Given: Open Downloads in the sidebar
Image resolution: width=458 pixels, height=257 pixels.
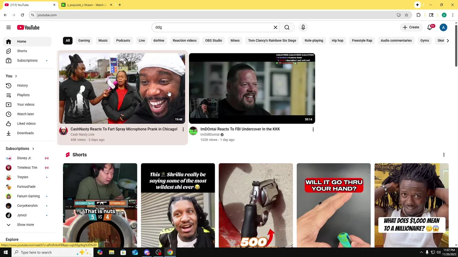Looking at the screenshot, I should click(28, 133).
